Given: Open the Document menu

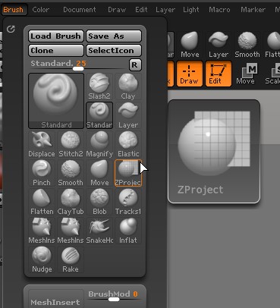Looking at the screenshot, I should pos(80,10).
